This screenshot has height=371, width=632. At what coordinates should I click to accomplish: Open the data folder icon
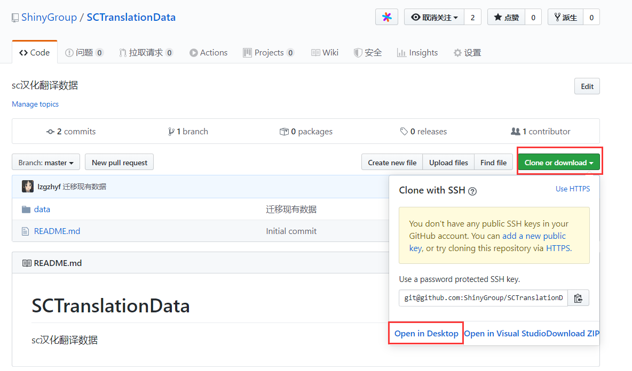click(26, 209)
